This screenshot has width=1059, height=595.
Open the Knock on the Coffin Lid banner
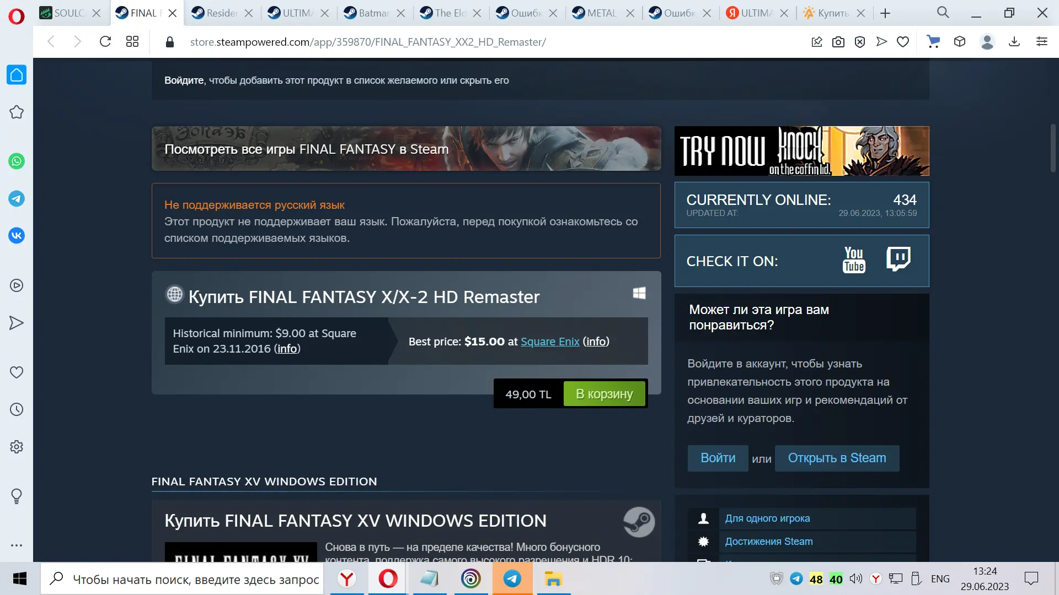coord(801,151)
